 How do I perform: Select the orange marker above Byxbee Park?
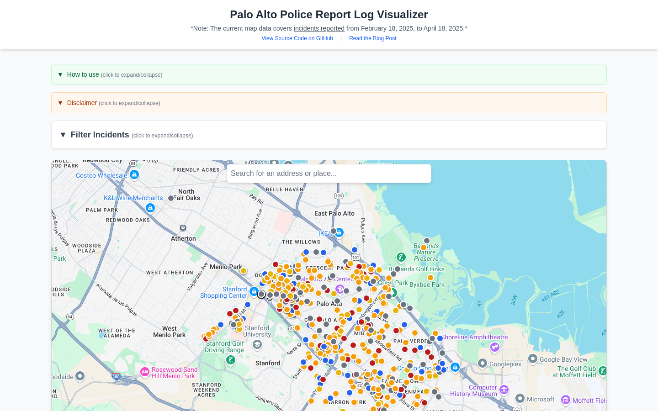[x=430, y=277]
